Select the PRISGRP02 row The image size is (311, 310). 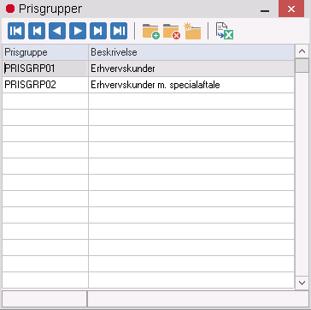coord(149,85)
